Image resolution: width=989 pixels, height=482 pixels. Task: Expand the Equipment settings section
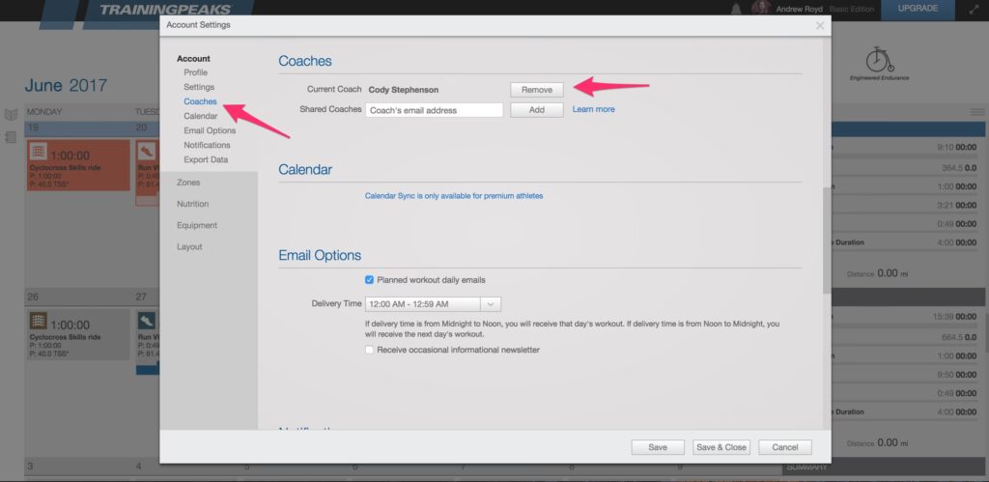[x=196, y=225]
